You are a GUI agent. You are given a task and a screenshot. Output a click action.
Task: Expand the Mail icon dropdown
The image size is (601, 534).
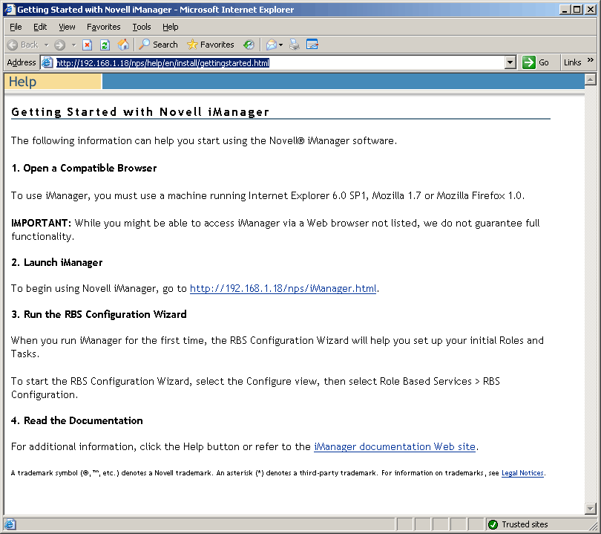tap(281, 44)
